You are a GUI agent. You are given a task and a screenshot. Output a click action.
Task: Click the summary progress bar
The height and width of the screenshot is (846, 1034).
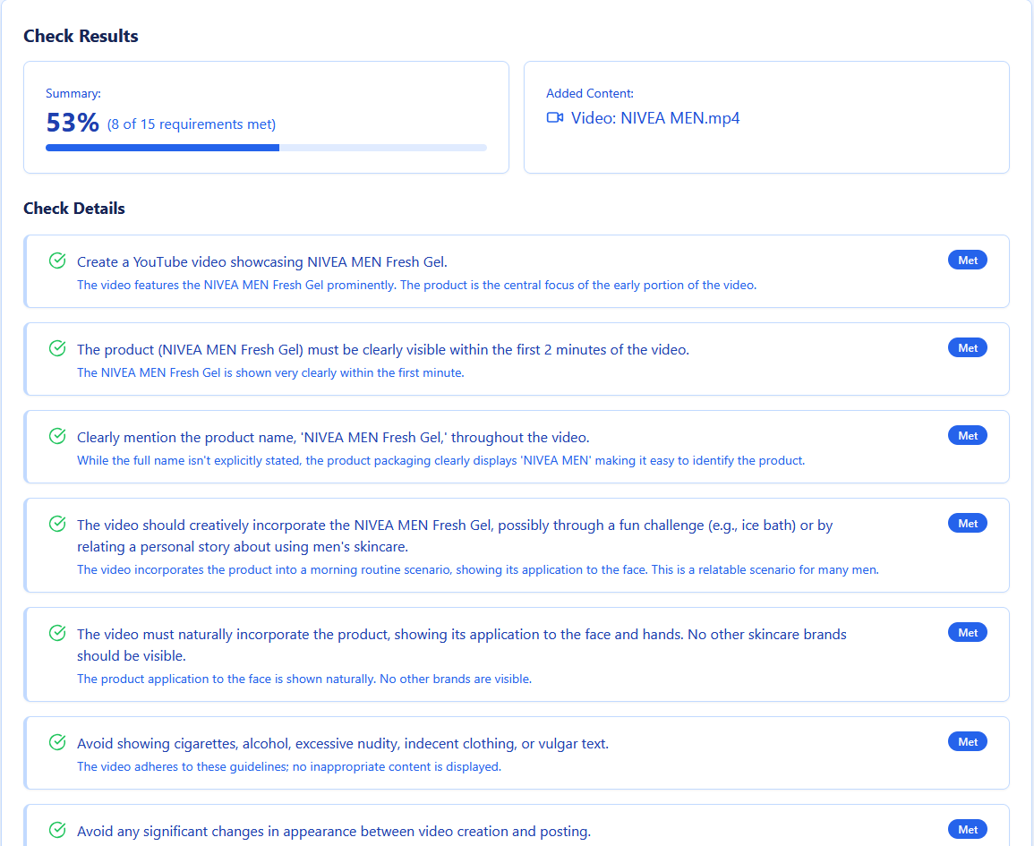(x=267, y=148)
